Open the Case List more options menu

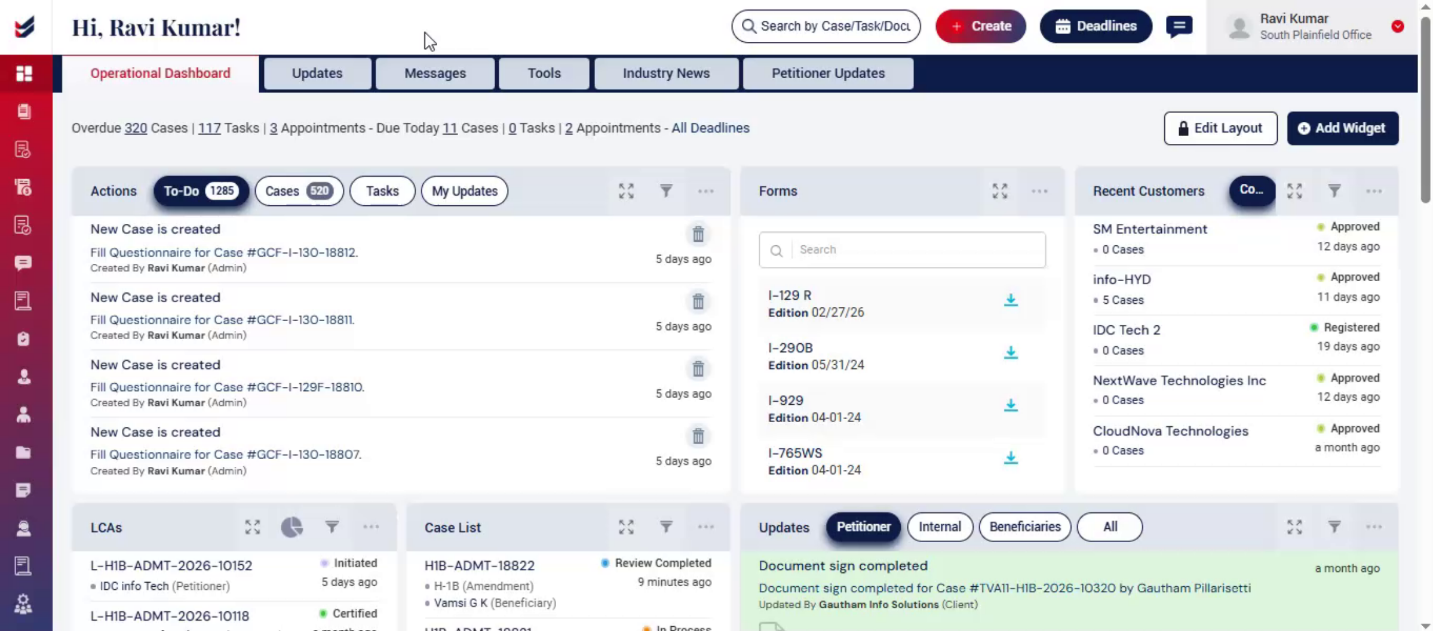pos(706,527)
